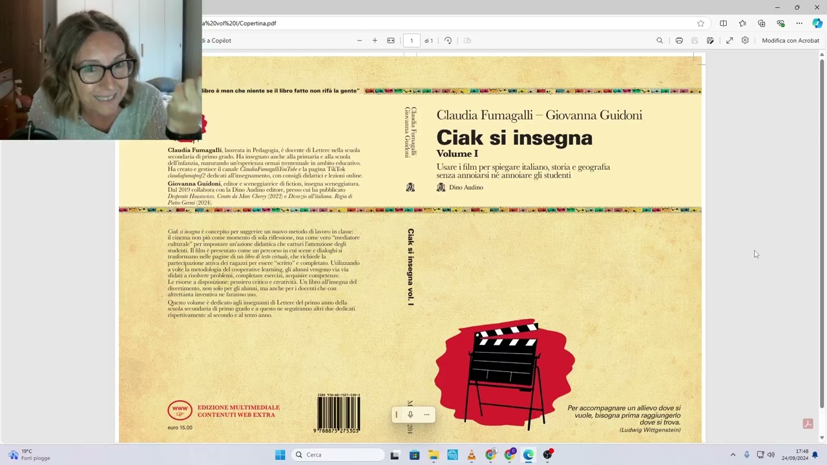Click the scrollbar down arrow
This screenshot has width=827, height=465.
pos(822,439)
